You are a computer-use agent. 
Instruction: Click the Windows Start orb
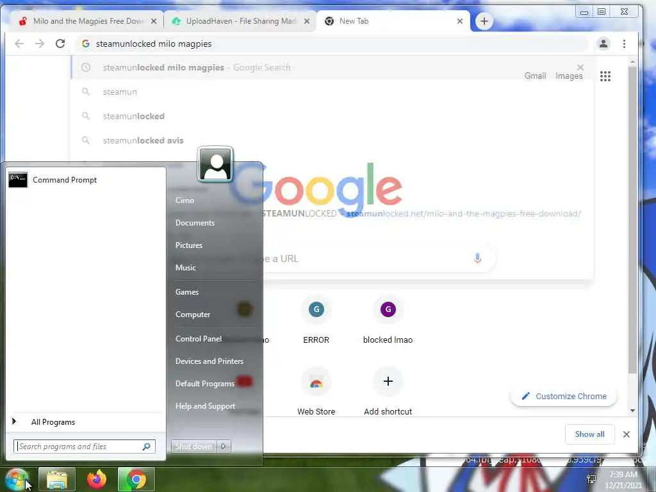[17, 479]
